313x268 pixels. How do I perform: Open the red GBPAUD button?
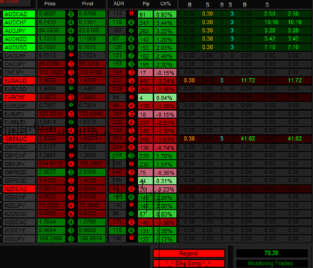(x=19, y=139)
